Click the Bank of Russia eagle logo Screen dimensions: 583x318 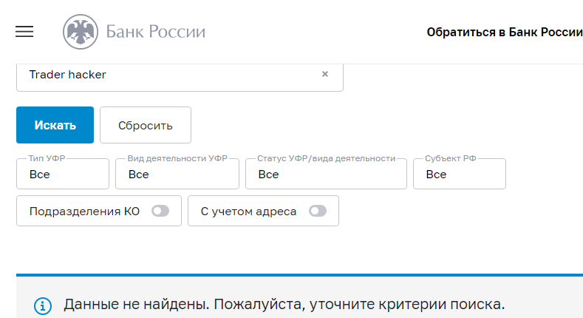(x=81, y=32)
